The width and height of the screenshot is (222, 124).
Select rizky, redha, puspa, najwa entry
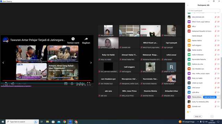click(x=203, y=73)
